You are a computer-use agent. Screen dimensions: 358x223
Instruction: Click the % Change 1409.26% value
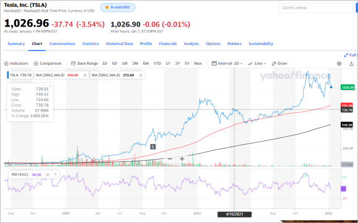(40, 116)
